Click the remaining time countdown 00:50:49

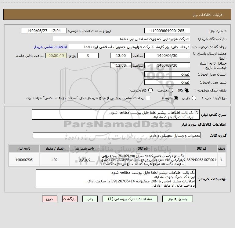click(x=56, y=55)
